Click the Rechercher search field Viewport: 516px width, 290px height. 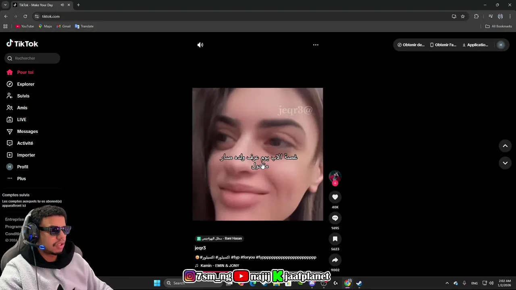pos(32,58)
